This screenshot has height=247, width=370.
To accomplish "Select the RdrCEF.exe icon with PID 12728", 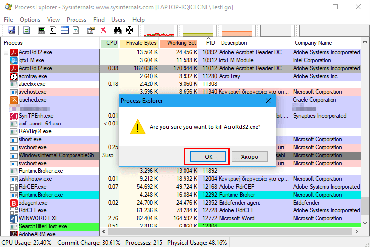I will point(14,210).
